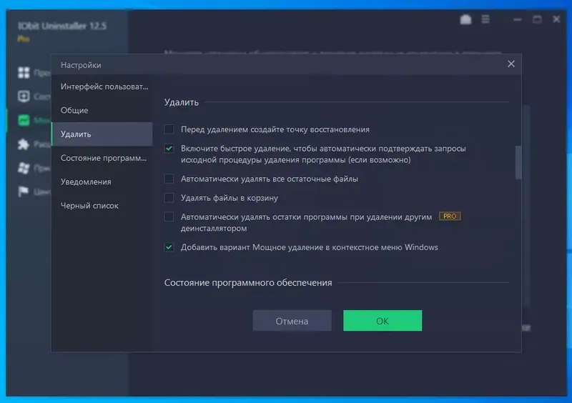Open the Software Updater icon in main sidebar
Image resolution: width=572 pixels, height=403 pixels.
(x=24, y=96)
